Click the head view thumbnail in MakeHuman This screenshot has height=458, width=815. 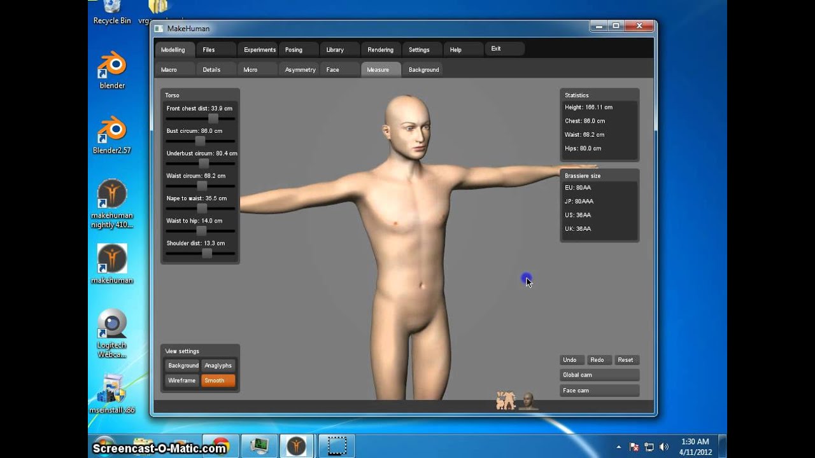[x=528, y=401]
